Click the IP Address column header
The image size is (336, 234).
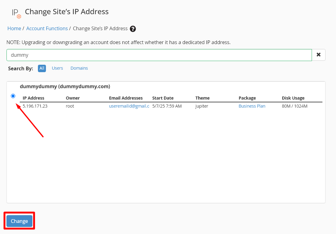pos(33,98)
